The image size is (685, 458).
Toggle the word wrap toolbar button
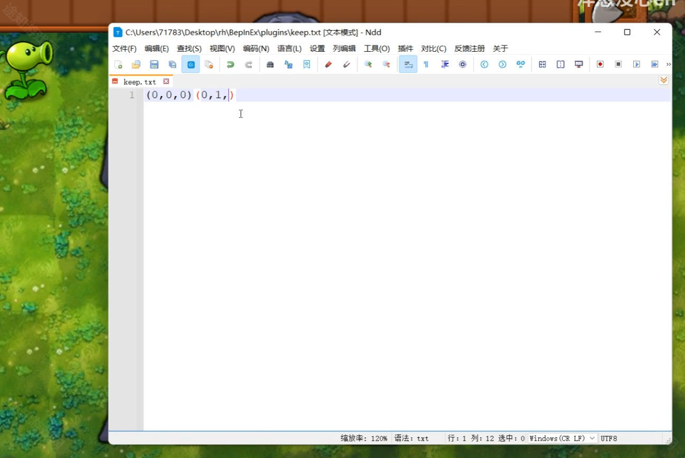[x=408, y=64]
